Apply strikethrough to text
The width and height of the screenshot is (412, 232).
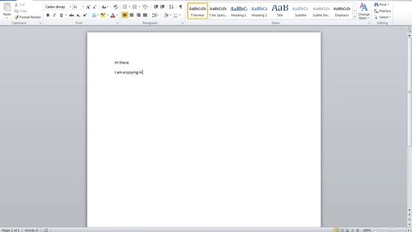coord(71,15)
